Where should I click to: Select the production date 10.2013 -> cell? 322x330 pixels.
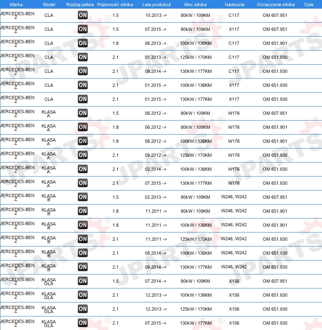[x=156, y=15]
